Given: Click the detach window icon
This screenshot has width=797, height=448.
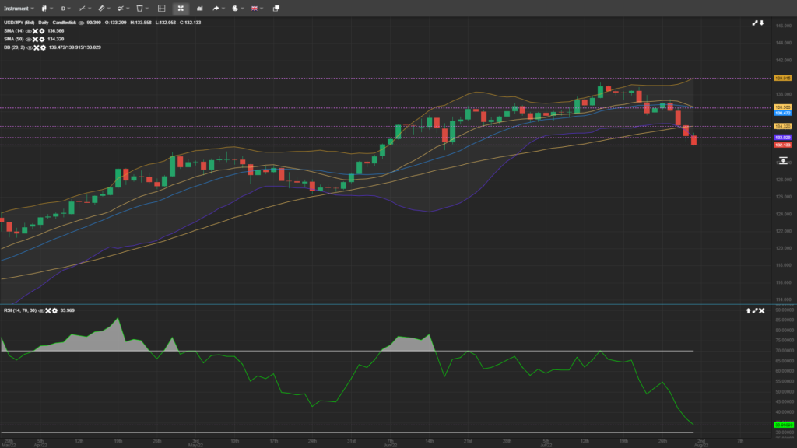Looking at the screenshot, I should (276, 8).
